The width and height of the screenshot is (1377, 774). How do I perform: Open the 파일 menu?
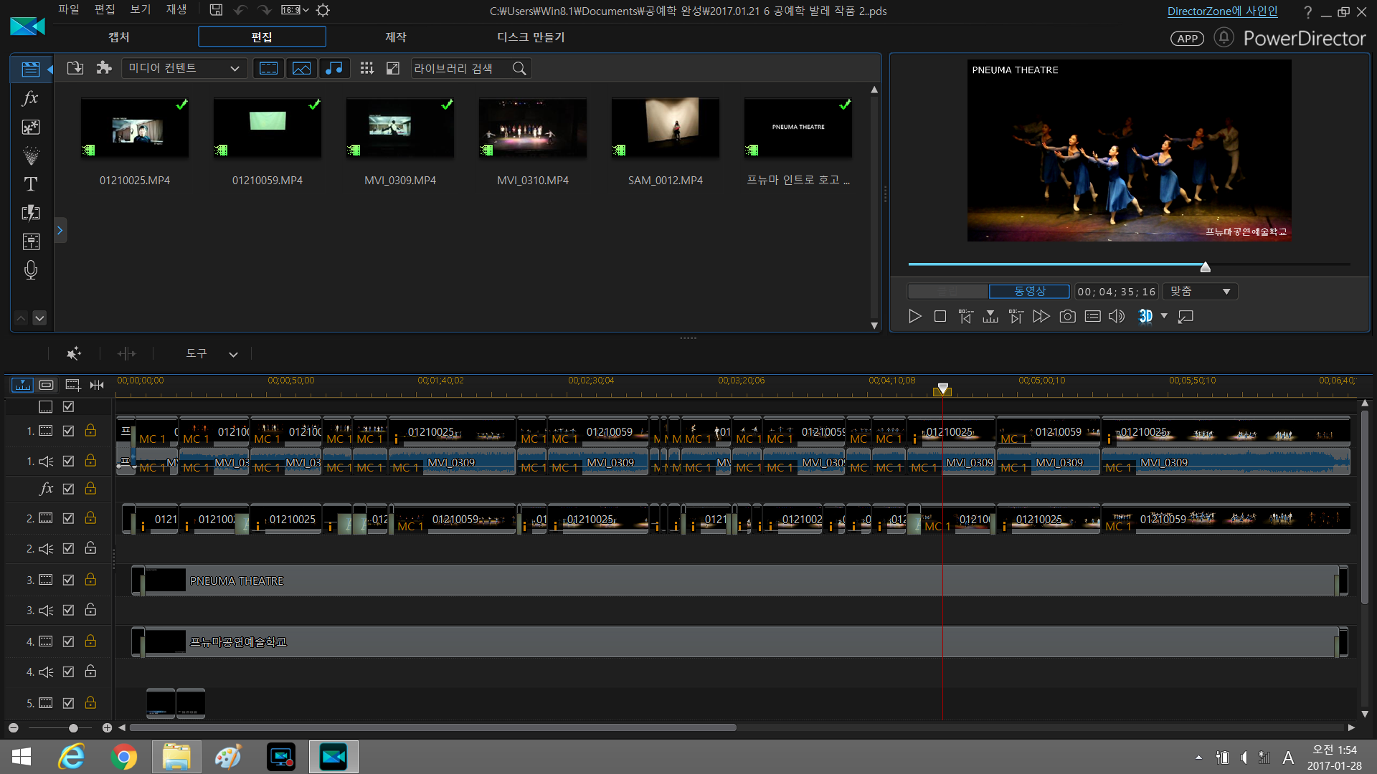(69, 9)
